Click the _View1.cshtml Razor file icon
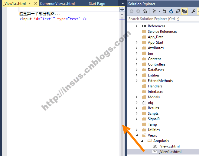199x156 pixels. click(155, 152)
